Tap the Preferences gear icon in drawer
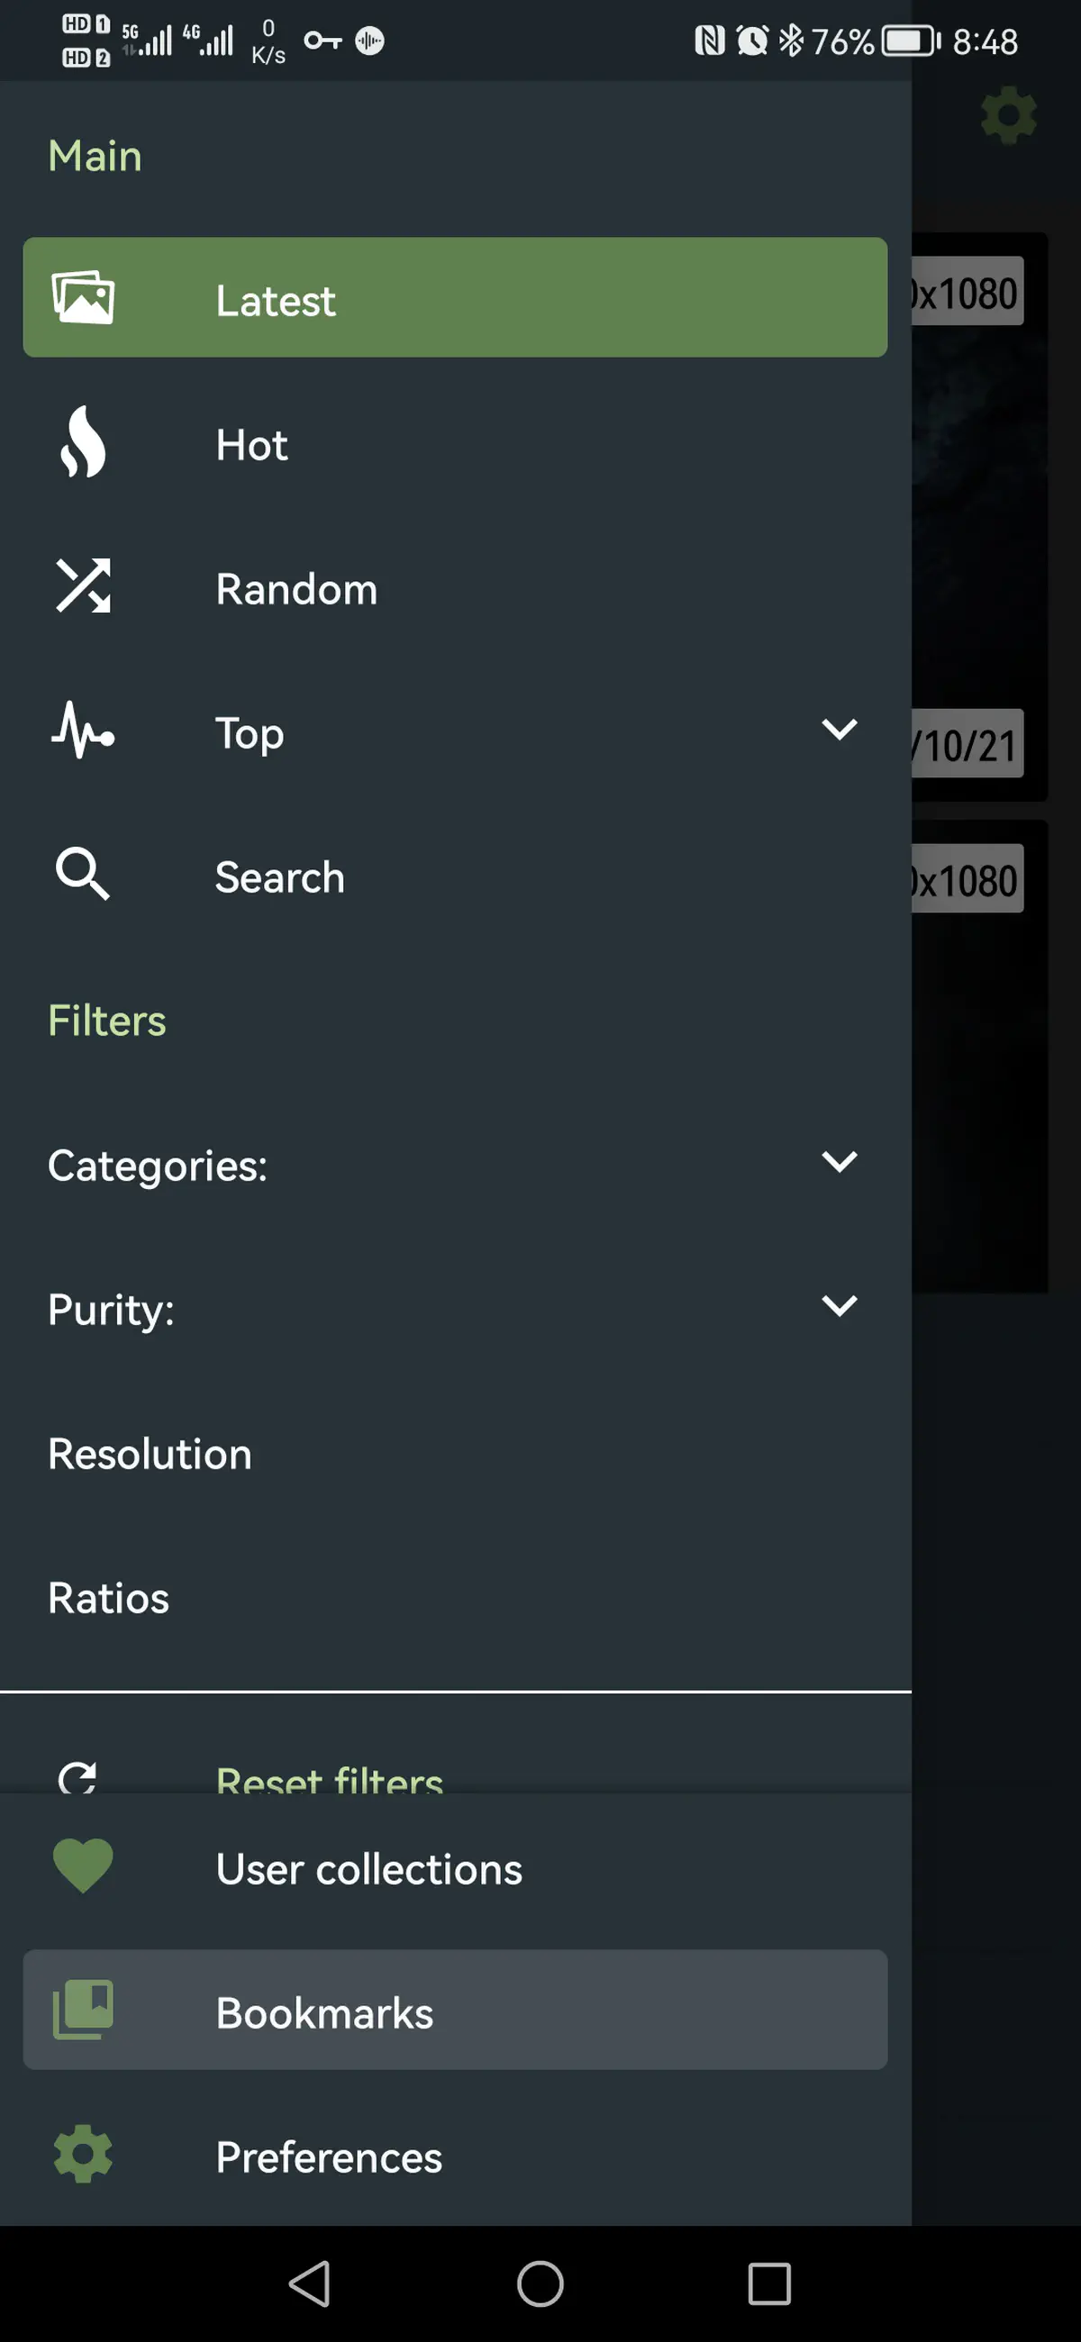Image resolution: width=1081 pixels, height=2342 pixels. coord(83,2154)
